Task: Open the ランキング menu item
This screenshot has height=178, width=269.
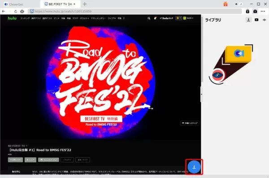Action: pyautogui.click(x=25, y=18)
